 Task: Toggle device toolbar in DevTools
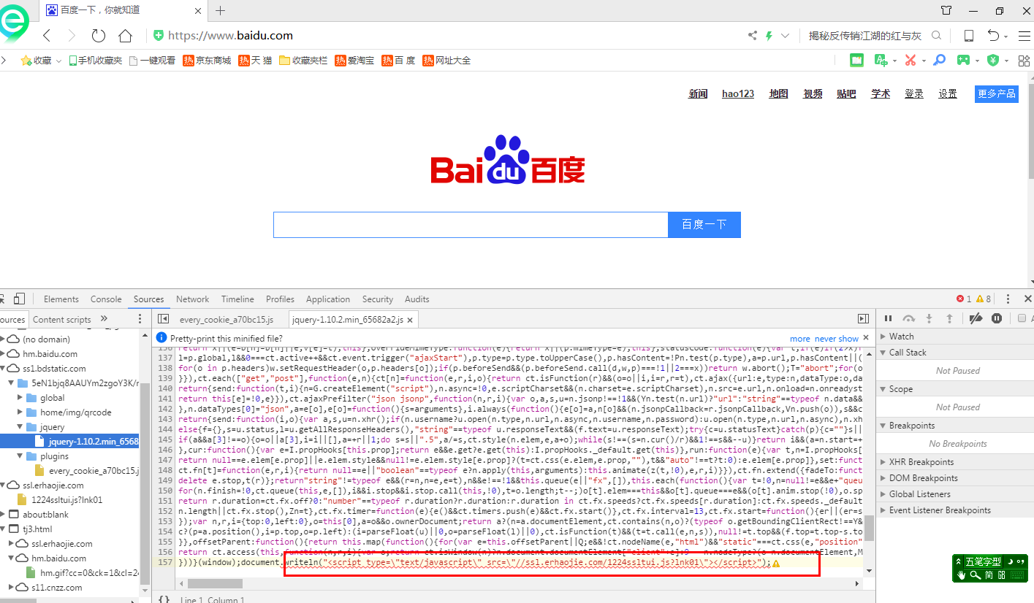point(20,299)
